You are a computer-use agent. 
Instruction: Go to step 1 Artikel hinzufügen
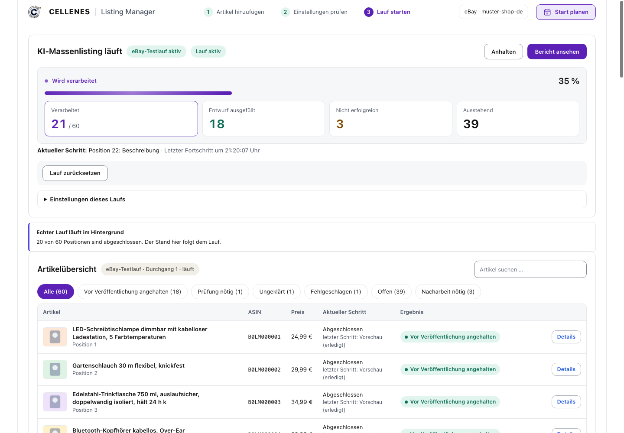point(234,12)
